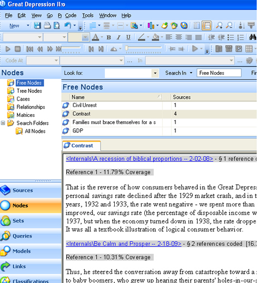Apply Underline formatting
Screen dimensions: 259x283
point(128,37)
